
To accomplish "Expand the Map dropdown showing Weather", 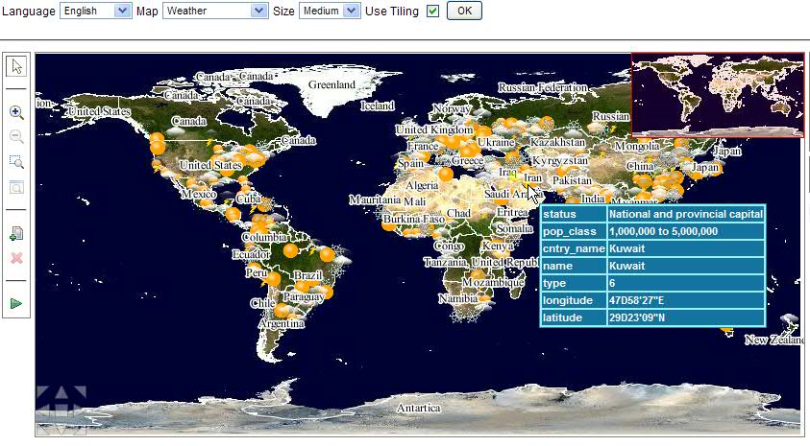I will [215, 11].
